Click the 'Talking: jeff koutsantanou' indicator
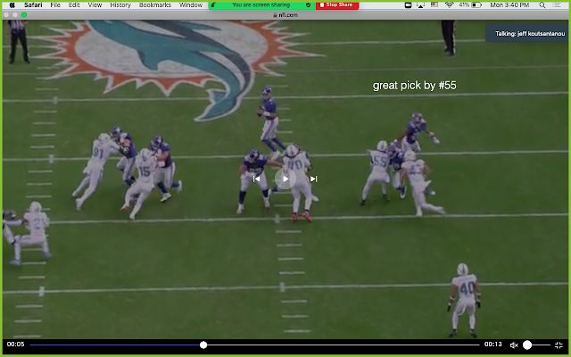 point(527,34)
